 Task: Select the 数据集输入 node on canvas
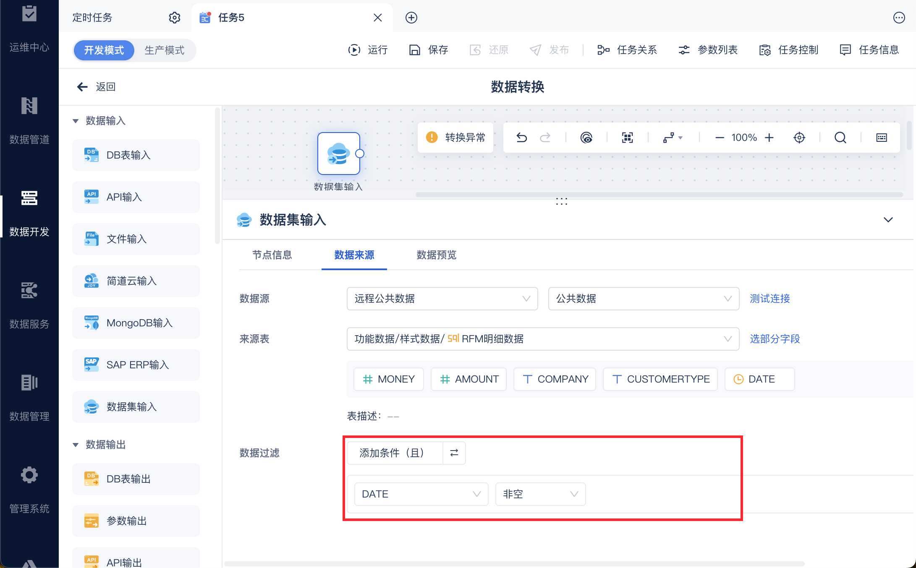click(x=339, y=154)
